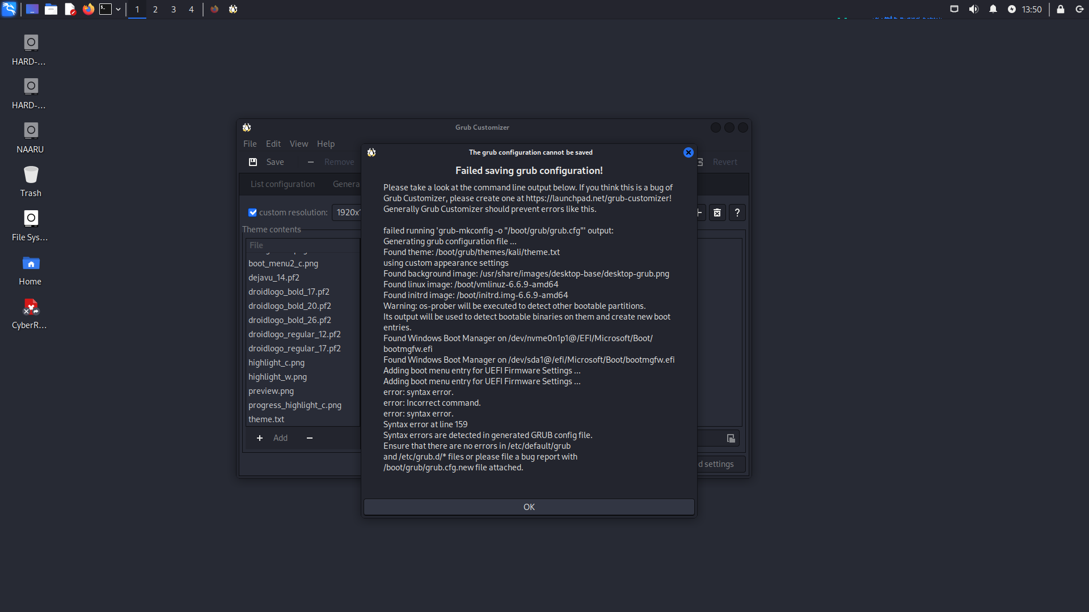Click the Kali menu dragon icon
This screenshot has height=612, width=1089.
(x=9, y=9)
